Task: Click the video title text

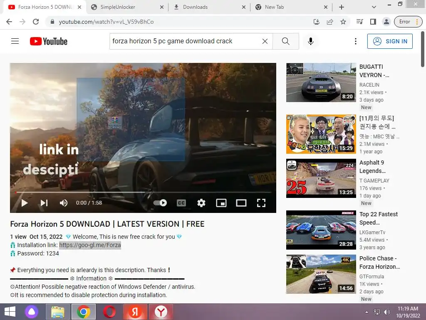Action: 107,224
